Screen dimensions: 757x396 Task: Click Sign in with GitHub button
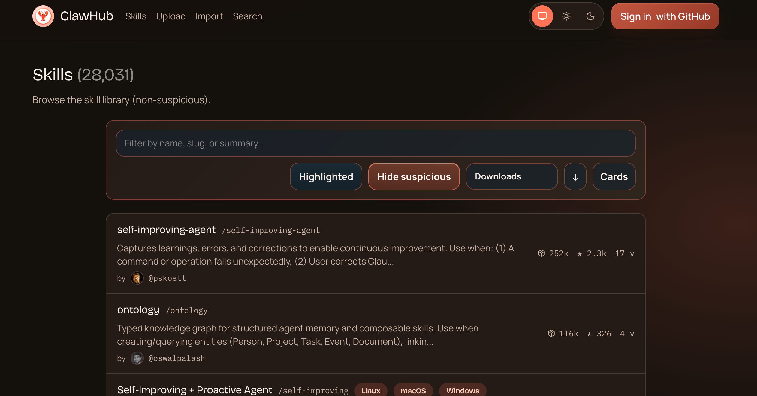[665, 16]
